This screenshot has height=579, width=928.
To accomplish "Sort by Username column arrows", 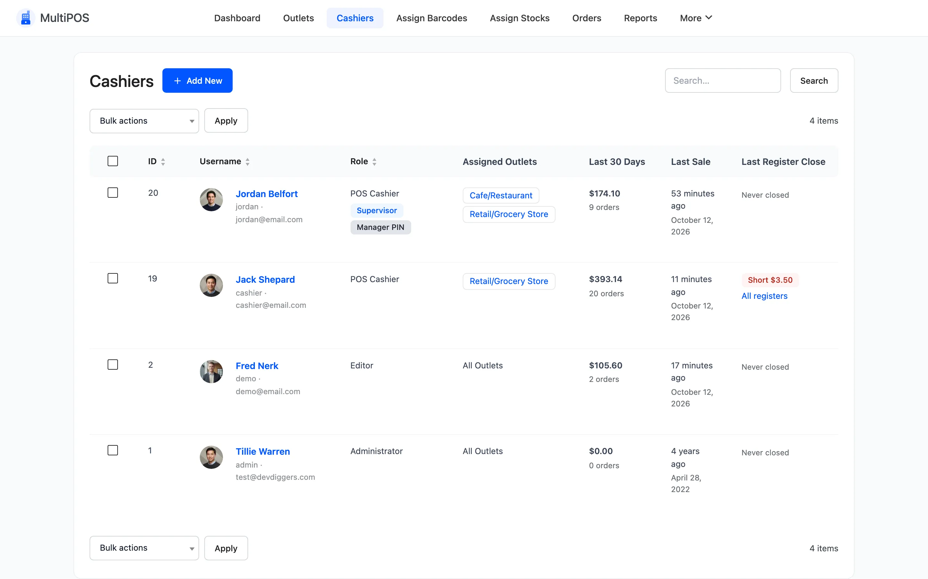I will click(247, 162).
